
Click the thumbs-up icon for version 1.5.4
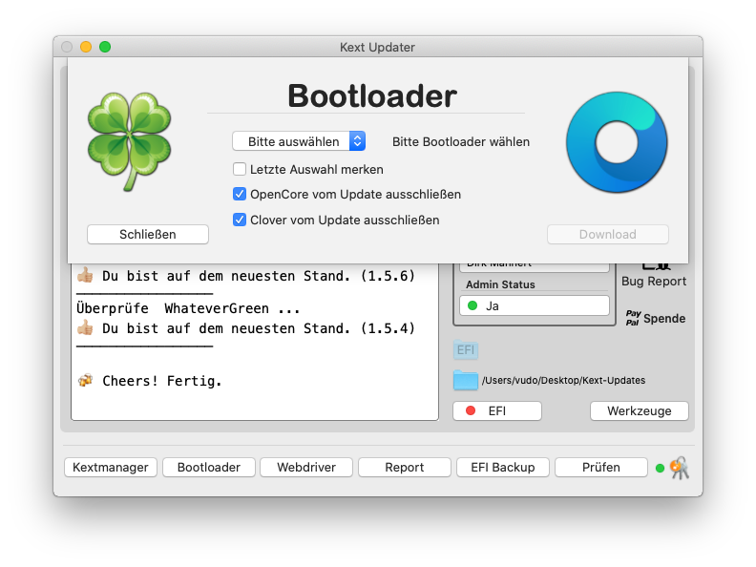pos(85,327)
